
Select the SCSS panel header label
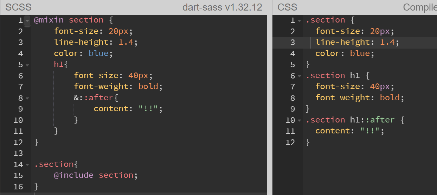pyautogui.click(x=18, y=7)
